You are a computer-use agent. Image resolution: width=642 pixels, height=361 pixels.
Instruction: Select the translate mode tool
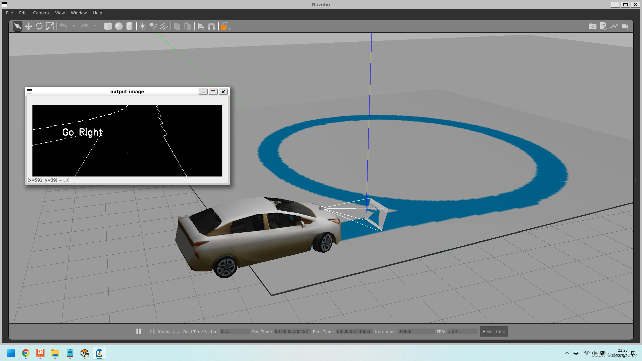[x=28, y=26]
